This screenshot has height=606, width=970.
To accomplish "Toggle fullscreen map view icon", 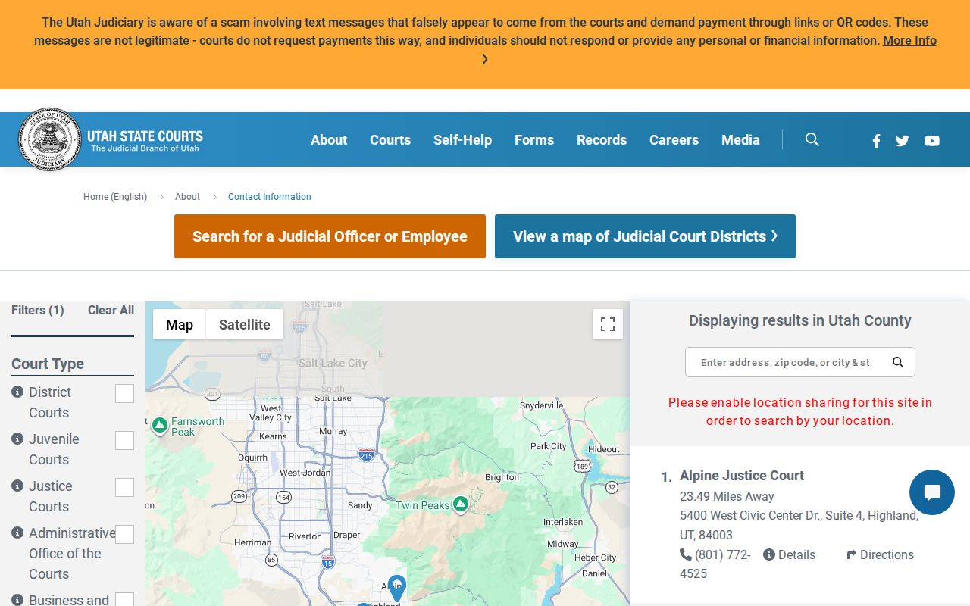I will [x=608, y=324].
